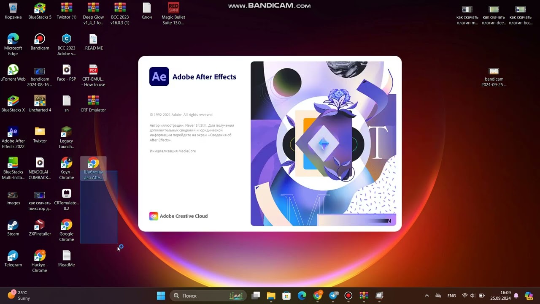Open the Hackyo - Chrome profile shortcut
Viewport: 540px width, 304px height.
pos(40,262)
